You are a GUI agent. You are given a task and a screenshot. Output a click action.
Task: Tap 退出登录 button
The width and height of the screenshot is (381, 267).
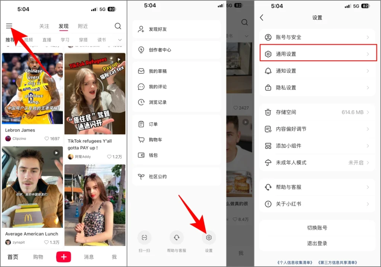click(317, 244)
